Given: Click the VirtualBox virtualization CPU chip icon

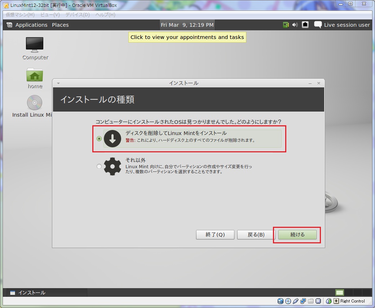Looking at the screenshot, I should click(318, 301).
